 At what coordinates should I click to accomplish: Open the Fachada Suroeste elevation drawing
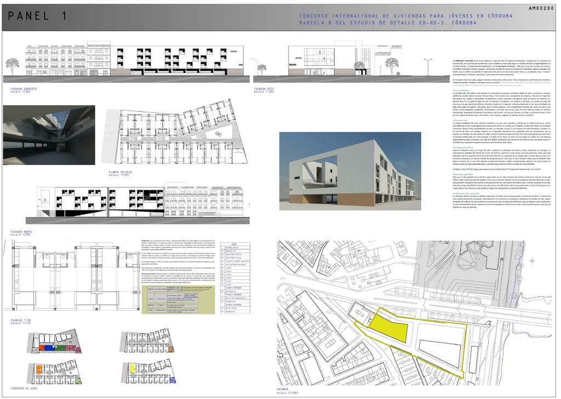pyautogui.click(x=137, y=61)
